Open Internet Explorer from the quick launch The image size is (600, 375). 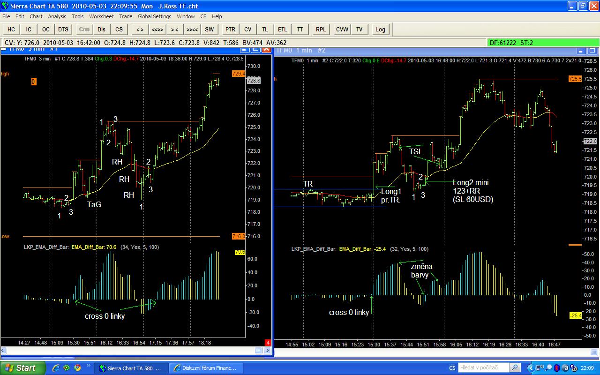click(x=56, y=368)
